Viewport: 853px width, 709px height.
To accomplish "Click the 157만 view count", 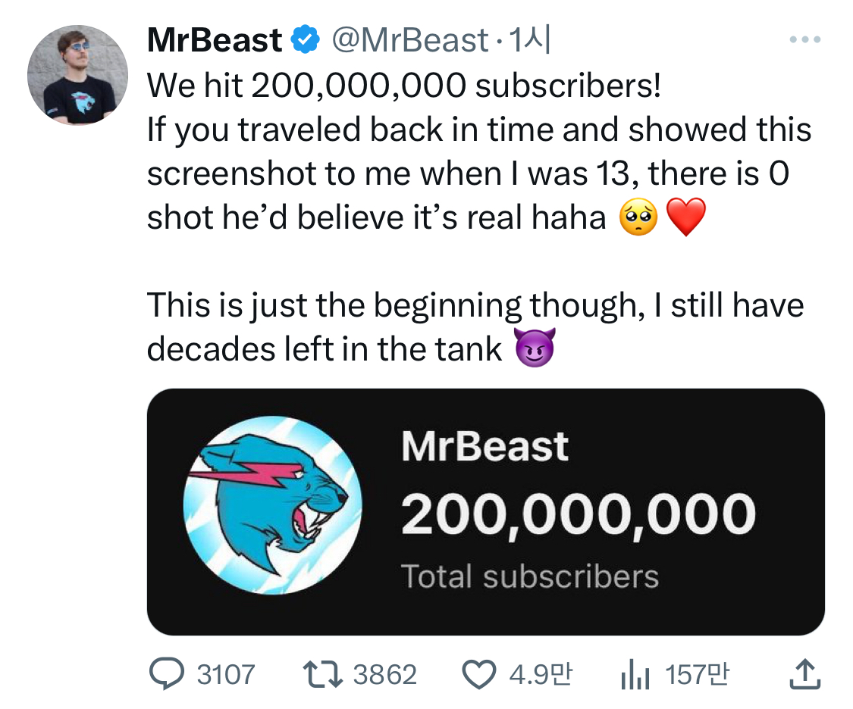I will (x=696, y=674).
